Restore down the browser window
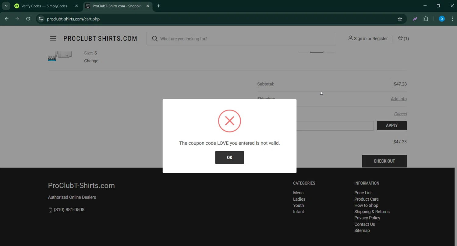This screenshot has height=246, width=457. [x=438, y=6]
